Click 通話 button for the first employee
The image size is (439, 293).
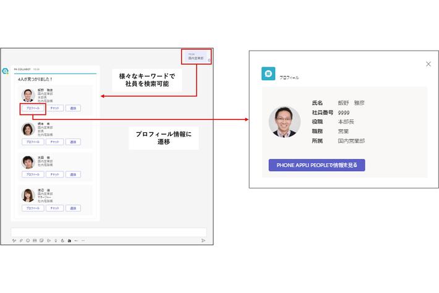point(73,108)
